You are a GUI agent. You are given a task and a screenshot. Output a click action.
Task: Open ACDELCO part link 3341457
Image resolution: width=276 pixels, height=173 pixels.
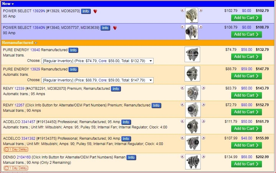(x=28, y=122)
